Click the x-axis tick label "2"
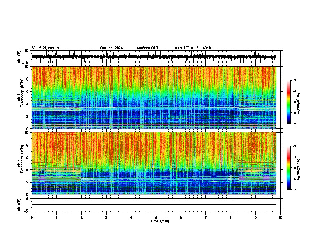 click(81, 218)
